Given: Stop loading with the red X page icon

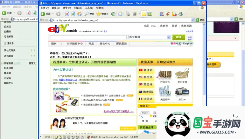Looking at the screenshot, I should pyautogui.click(x=67, y=14).
